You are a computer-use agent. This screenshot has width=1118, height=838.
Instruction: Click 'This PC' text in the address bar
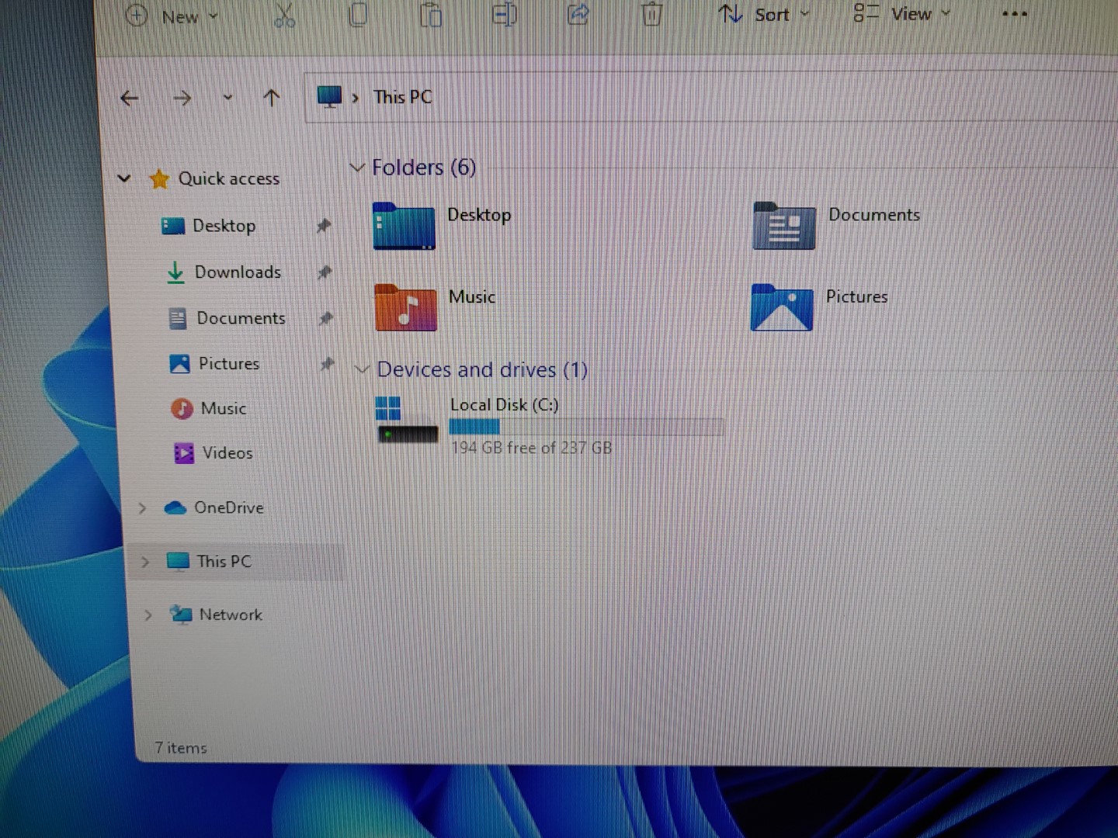point(402,97)
